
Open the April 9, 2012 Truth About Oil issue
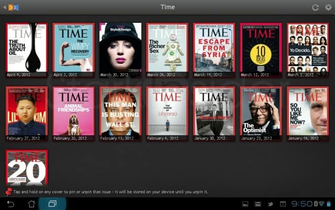(x=26, y=48)
